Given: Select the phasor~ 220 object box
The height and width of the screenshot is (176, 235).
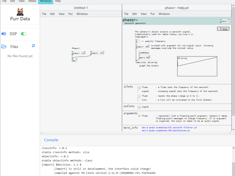Looking at the screenshot, I should pyautogui.click(x=79, y=53).
